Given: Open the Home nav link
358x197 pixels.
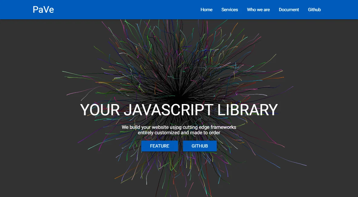Looking at the screenshot, I should tap(207, 10).
